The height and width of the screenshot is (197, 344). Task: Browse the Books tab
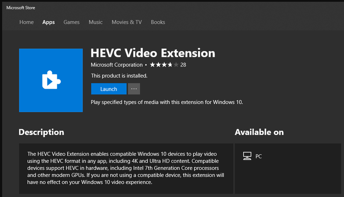click(158, 22)
